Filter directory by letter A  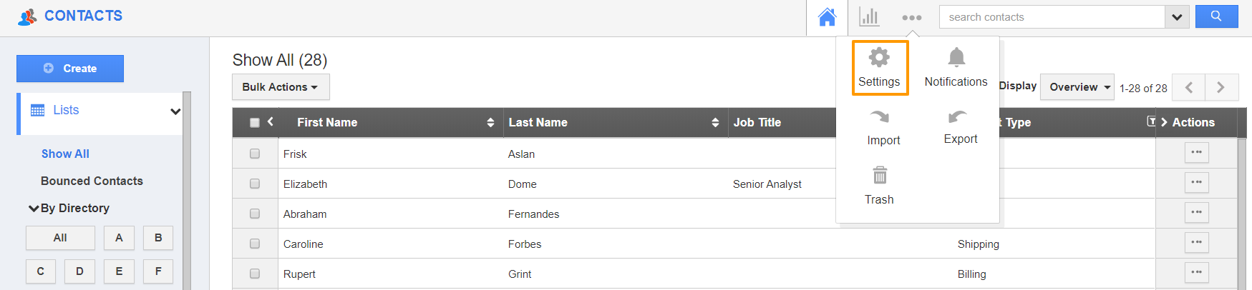coord(119,238)
